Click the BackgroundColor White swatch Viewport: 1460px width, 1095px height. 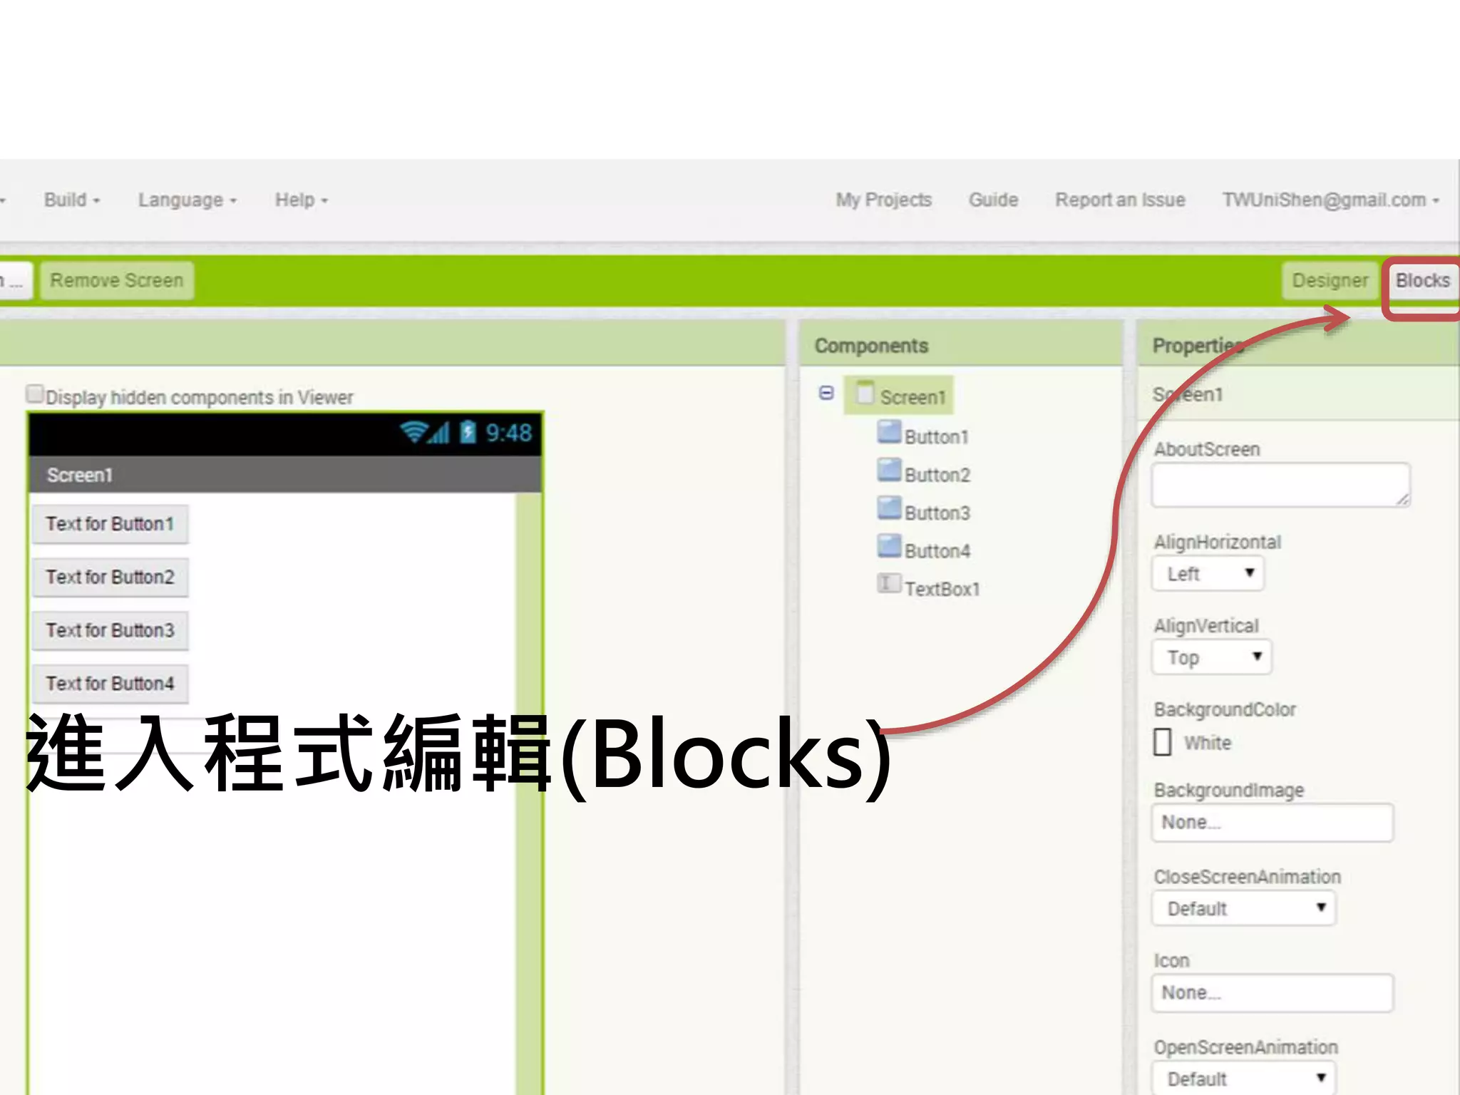(1162, 741)
